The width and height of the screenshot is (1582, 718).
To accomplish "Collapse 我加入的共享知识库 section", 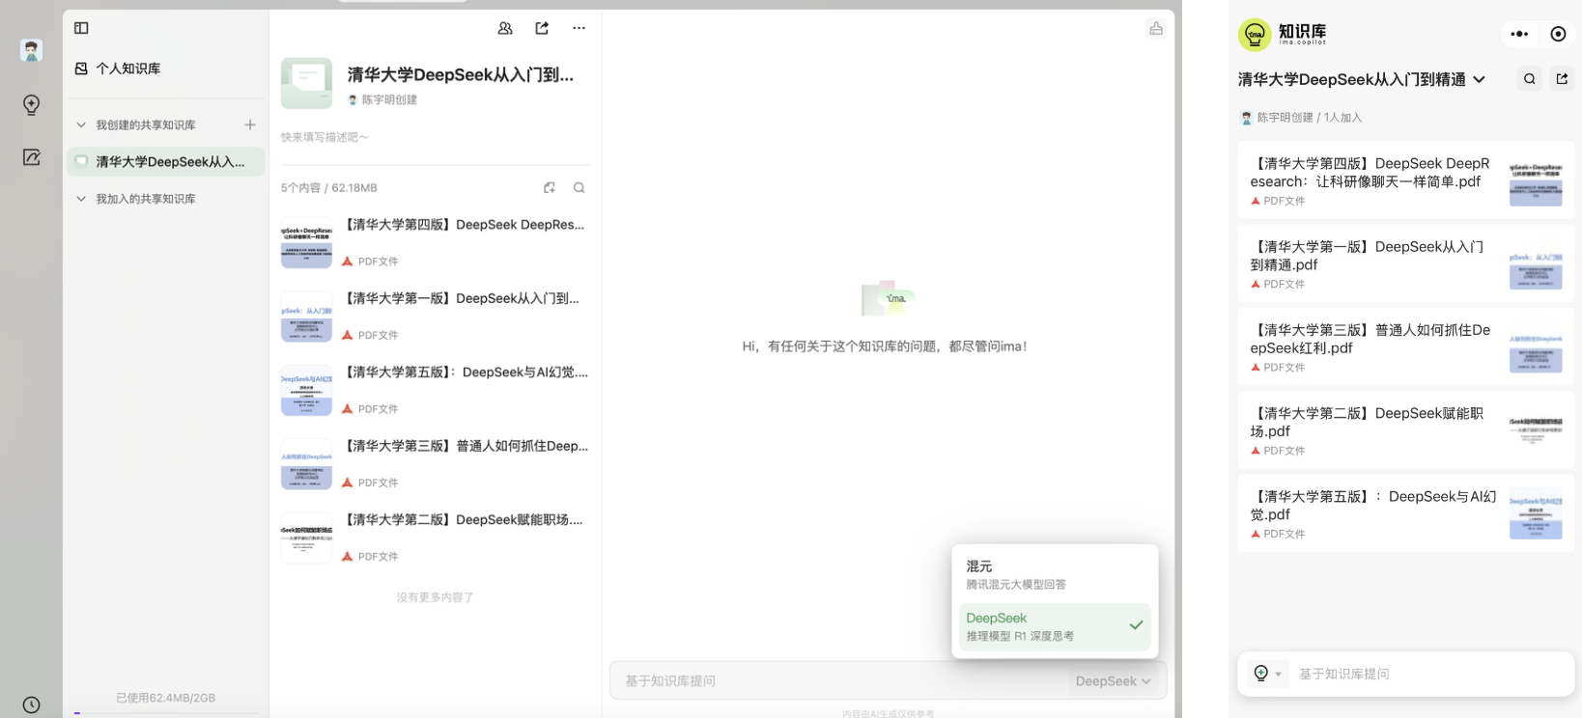I will pos(81,199).
